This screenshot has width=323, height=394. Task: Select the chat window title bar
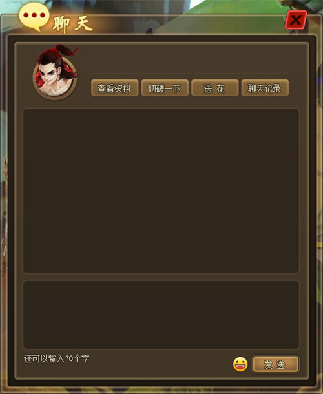161,24
